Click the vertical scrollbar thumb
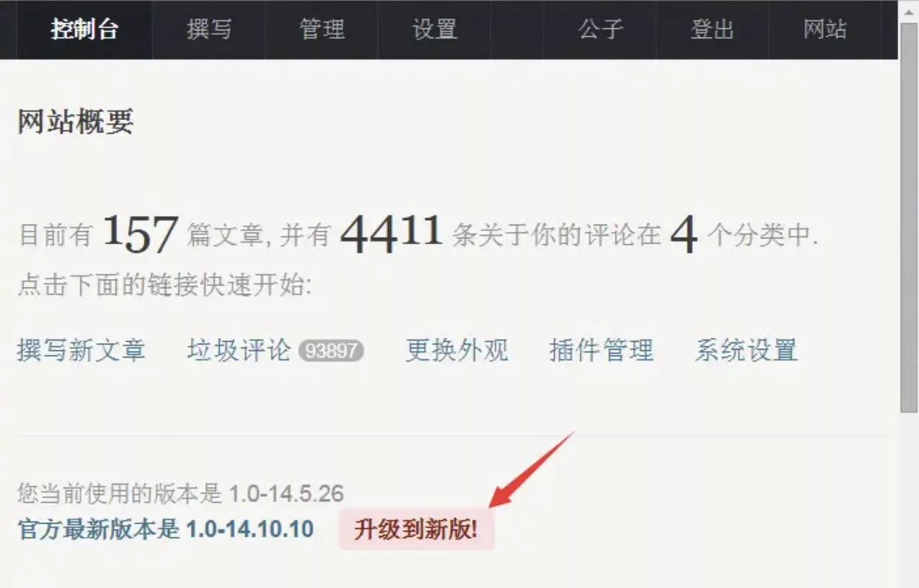Viewport: 919px width, 588px height. point(909,217)
